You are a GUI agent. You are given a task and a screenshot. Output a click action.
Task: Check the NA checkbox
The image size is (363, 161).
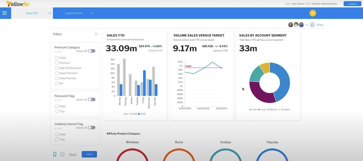point(57,83)
